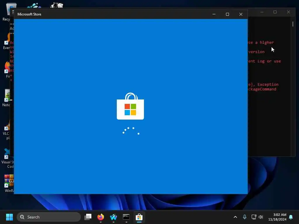Click the taskbar Search box
Screen dimensions: 299x224
coord(49,217)
